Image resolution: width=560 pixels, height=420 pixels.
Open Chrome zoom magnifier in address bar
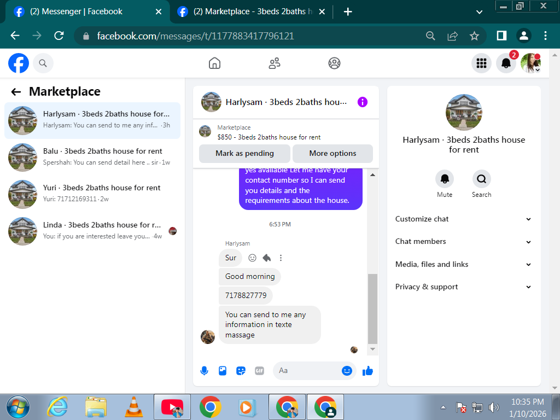[x=430, y=36]
